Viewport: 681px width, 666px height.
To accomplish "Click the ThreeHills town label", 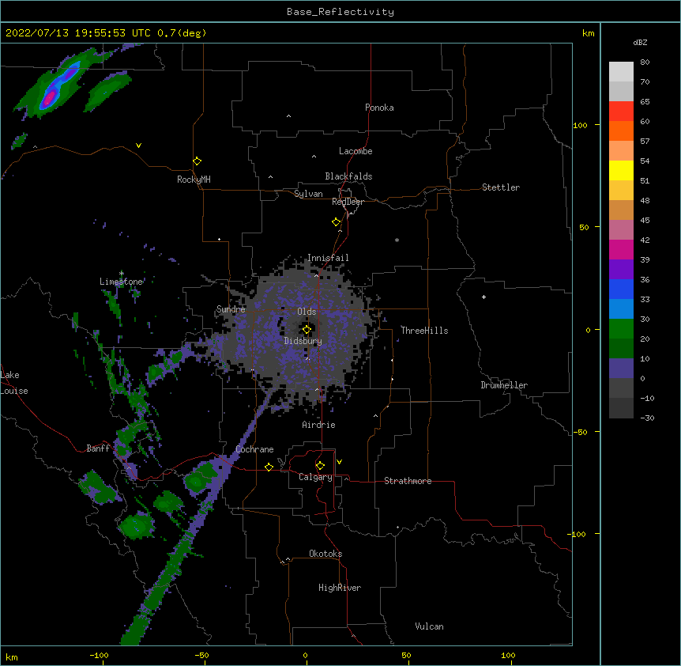I will click(x=424, y=331).
